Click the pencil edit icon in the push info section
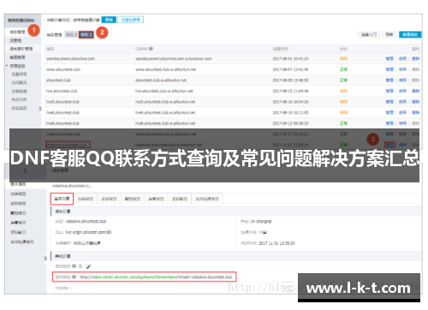 (x=88, y=266)
